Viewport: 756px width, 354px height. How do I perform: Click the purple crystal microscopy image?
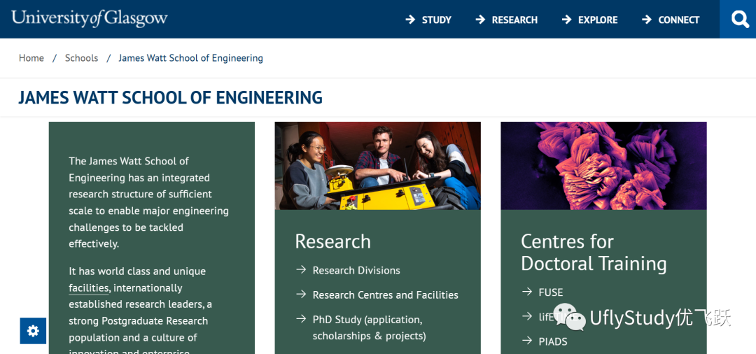pyautogui.click(x=603, y=166)
